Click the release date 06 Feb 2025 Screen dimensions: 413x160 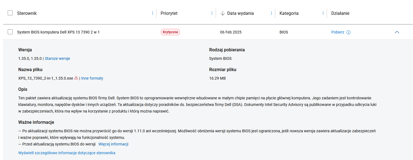[231, 32]
